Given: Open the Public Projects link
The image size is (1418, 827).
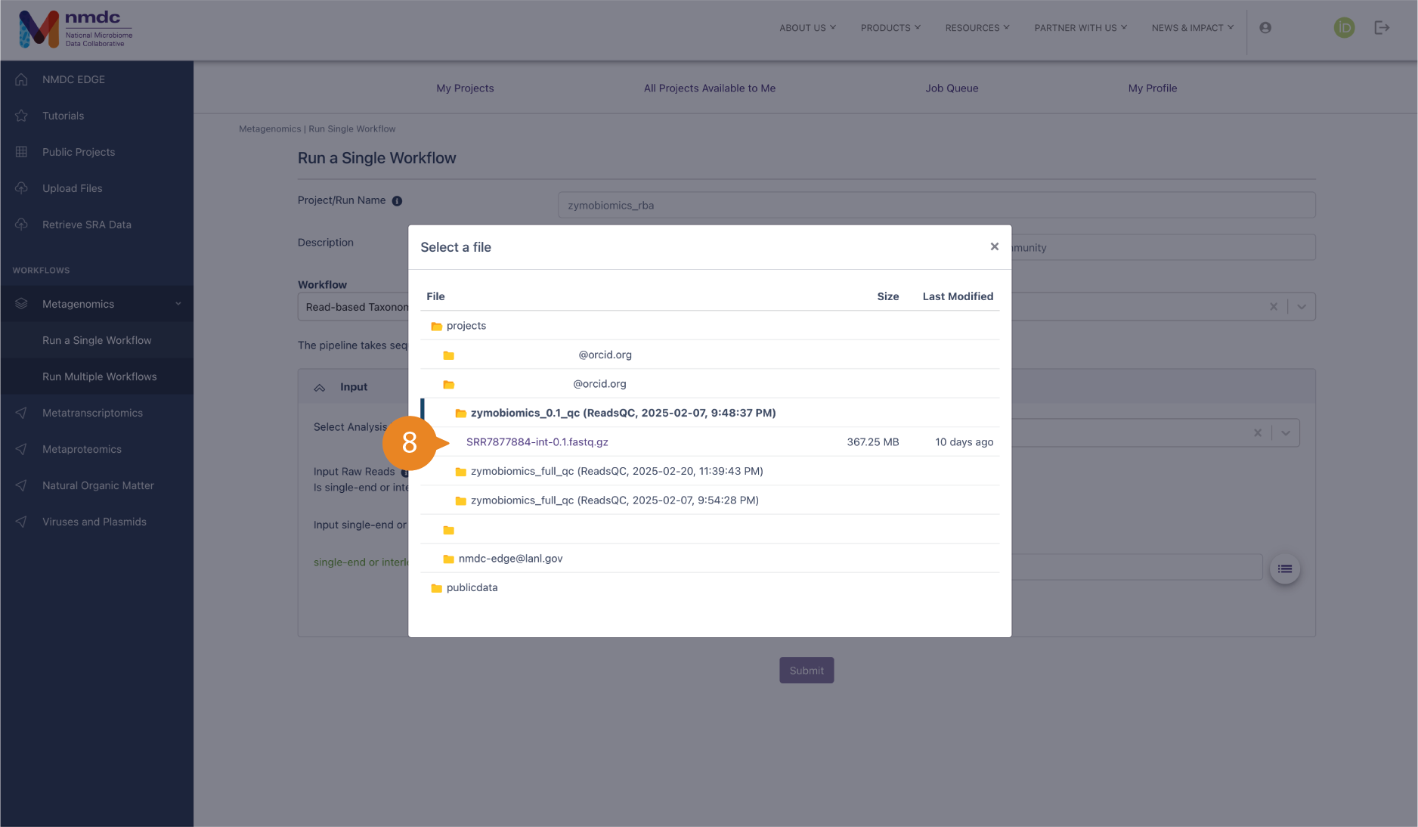Looking at the screenshot, I should click(x=79, y=152).
